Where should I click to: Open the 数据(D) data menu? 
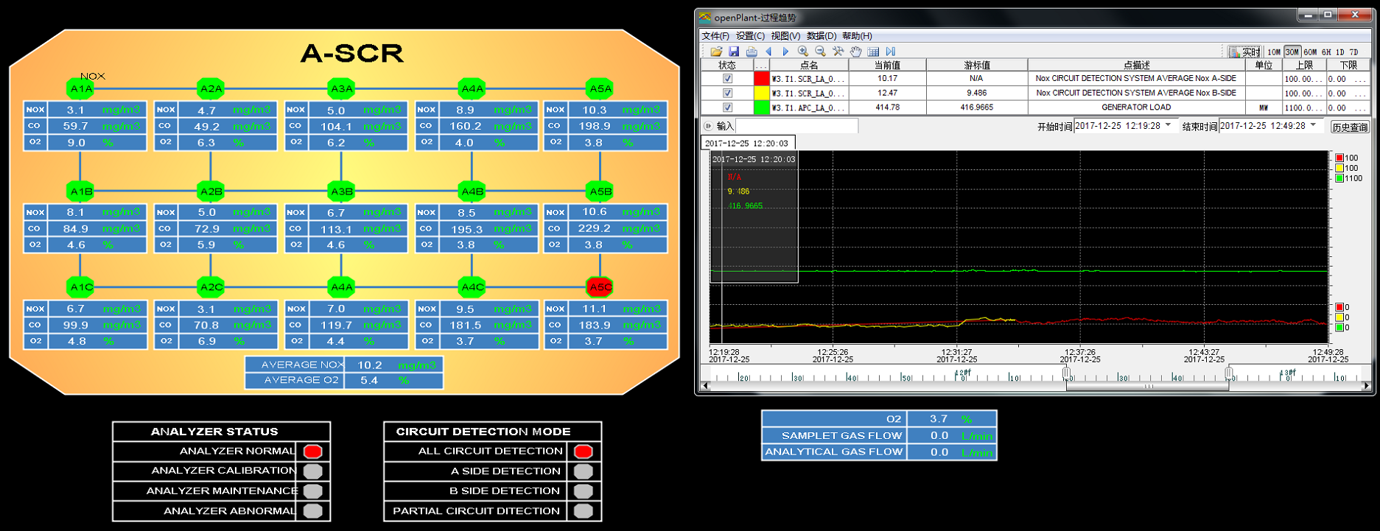click(821, 36)
